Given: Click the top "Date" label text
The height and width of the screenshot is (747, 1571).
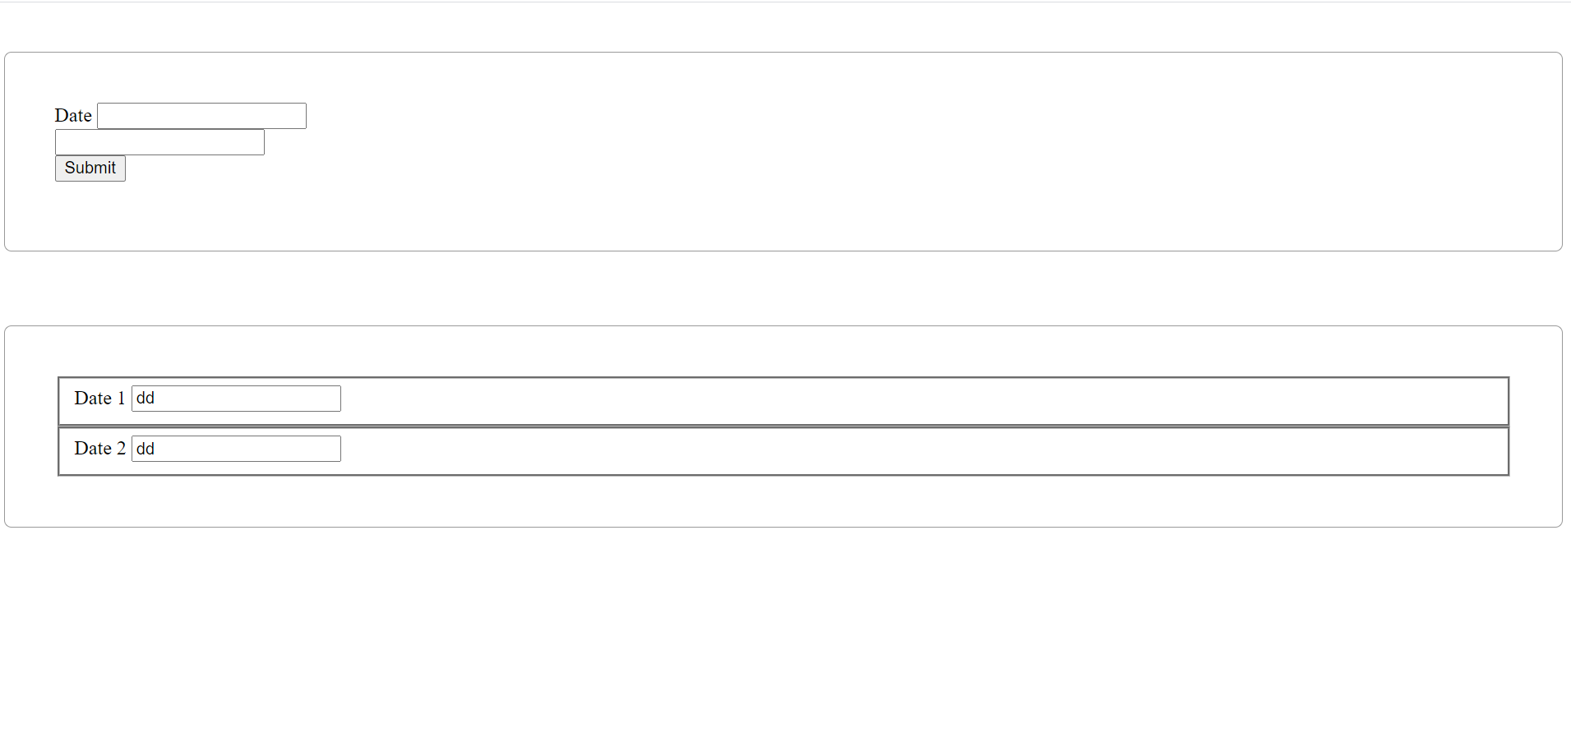Looking at the screenshot, I should click(73, 116).
